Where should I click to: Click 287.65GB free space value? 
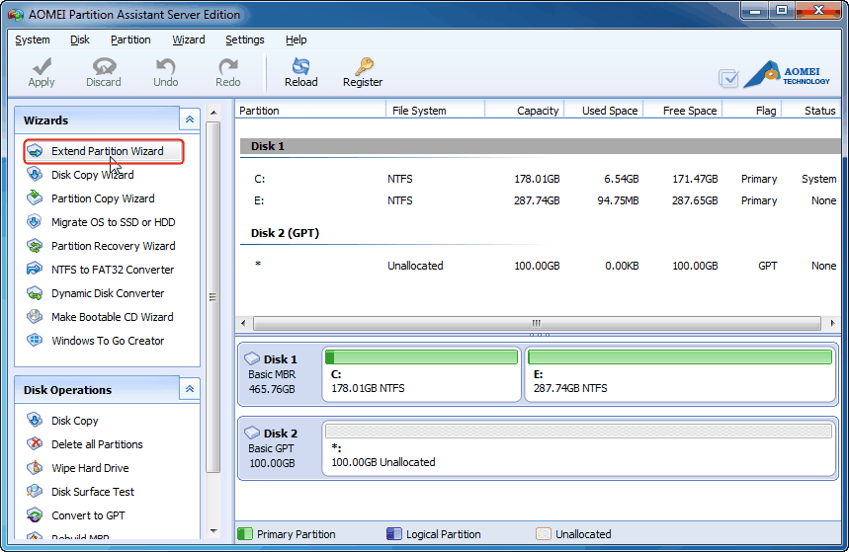tap(695, 200)
